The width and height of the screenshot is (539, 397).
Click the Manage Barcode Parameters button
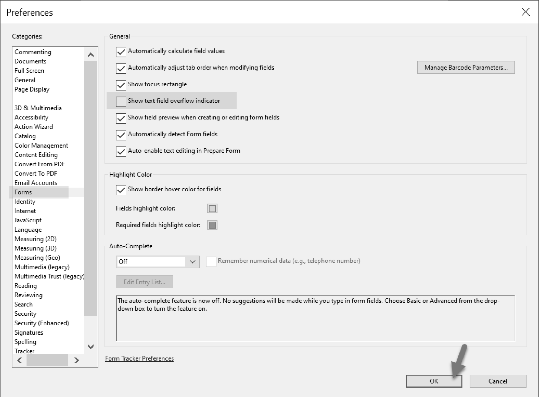coord(466,67)
